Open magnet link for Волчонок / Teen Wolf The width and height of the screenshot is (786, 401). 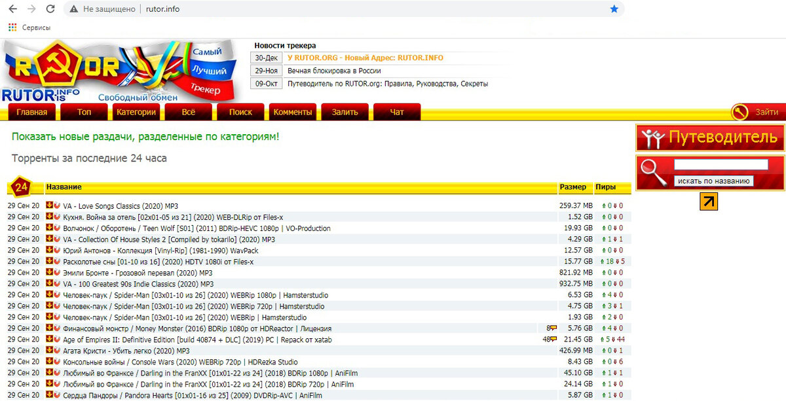57,228
